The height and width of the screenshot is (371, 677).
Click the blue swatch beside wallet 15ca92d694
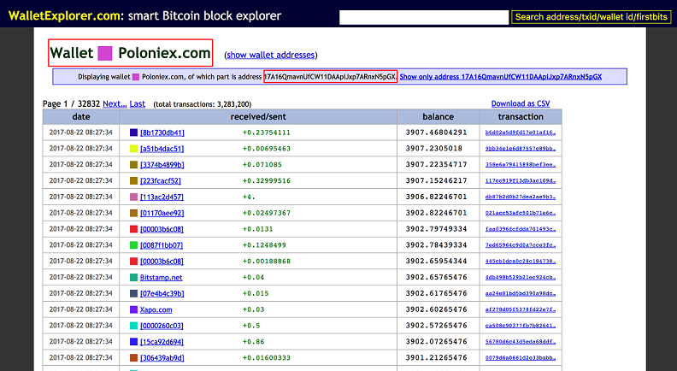coord(134,342)
